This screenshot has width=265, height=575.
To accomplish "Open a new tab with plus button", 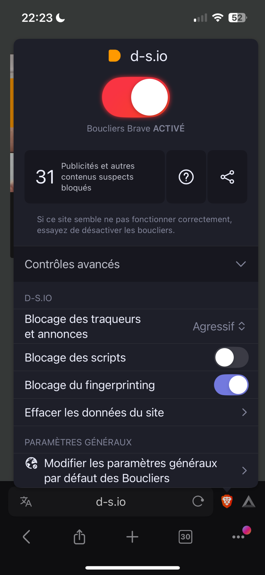I will point(132,537).
